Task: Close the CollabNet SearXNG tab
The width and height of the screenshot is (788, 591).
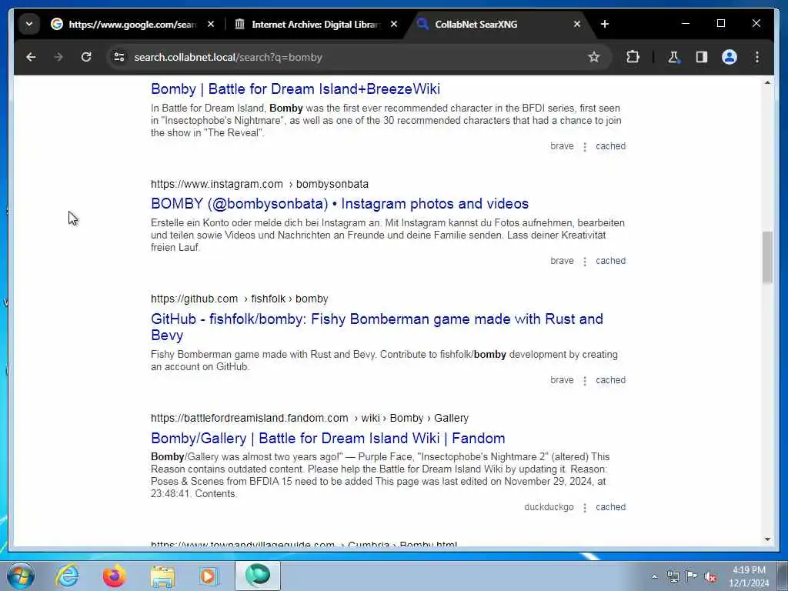Action: pyautogui.click(x=577, y=24)
